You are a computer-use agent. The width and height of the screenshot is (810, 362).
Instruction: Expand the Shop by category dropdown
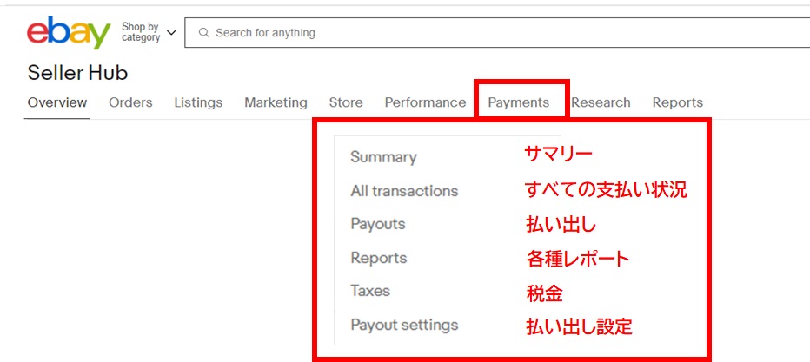[149, 33]
